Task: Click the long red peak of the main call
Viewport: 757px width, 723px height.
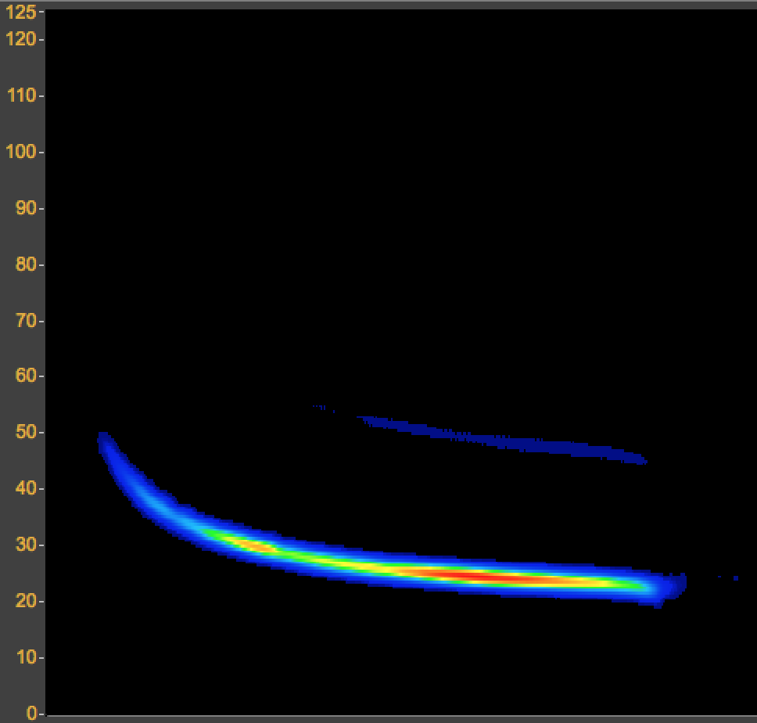Action: click(477, 577)
